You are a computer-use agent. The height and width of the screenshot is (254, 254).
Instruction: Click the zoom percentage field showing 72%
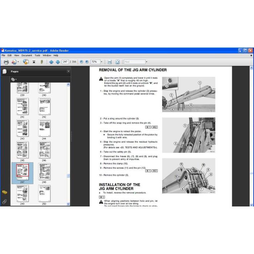click(95, 62)
